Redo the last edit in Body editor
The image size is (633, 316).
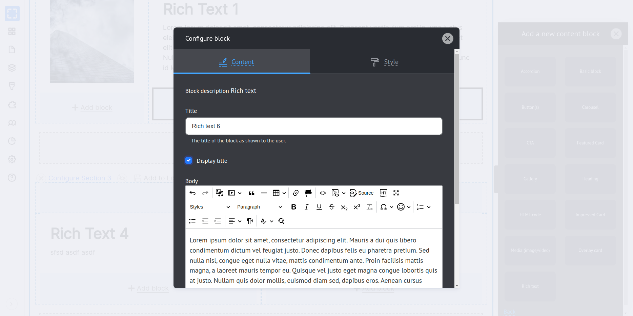coord(205,193)
